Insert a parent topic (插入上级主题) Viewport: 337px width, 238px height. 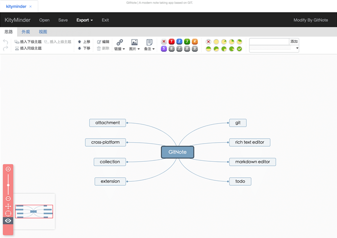[58, 42]
